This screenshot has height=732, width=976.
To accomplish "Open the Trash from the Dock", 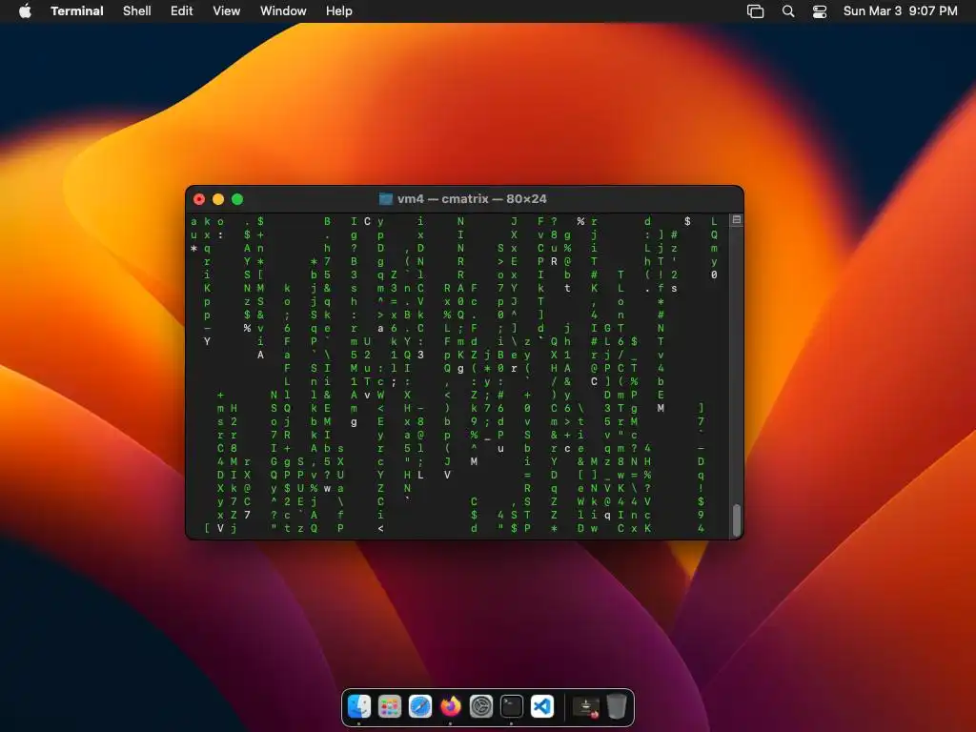I will point(617,706).
